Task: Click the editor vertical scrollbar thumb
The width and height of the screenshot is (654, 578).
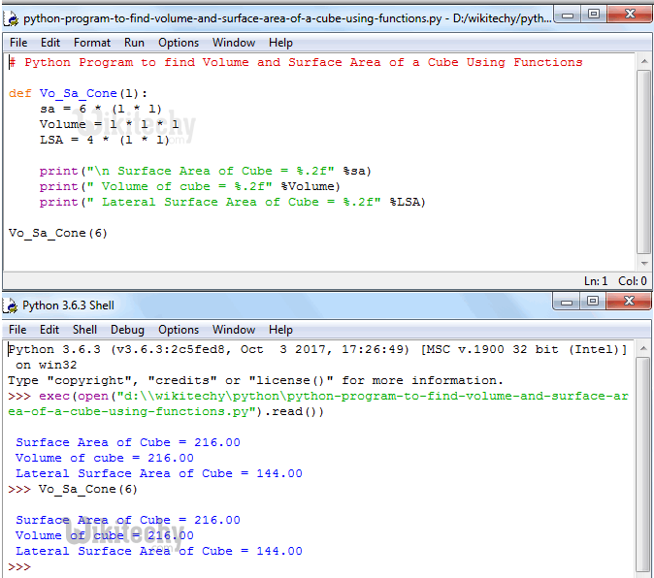Action: pyautogui.click(x=644, y=162)
